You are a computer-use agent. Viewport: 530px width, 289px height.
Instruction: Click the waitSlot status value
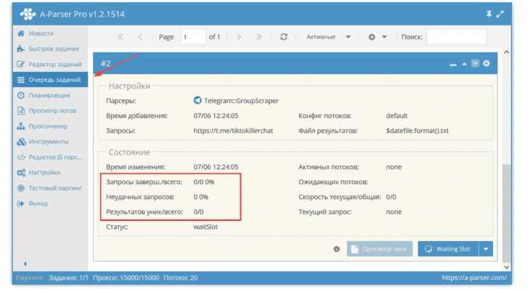[205, 227]
